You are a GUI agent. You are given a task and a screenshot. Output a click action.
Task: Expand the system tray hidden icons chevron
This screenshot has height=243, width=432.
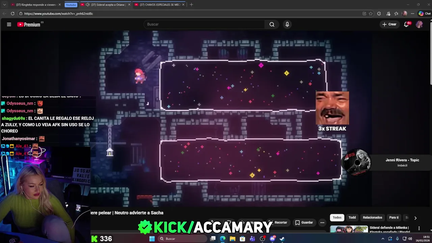[383, 239]
